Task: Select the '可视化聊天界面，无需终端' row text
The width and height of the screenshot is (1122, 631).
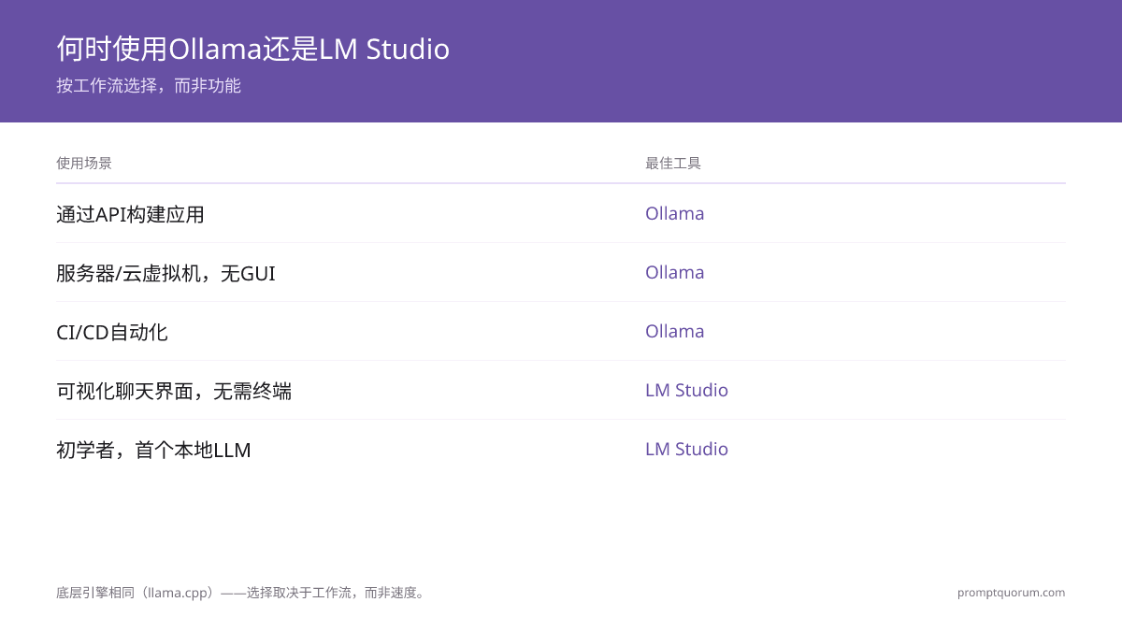Action: (174, 391)
